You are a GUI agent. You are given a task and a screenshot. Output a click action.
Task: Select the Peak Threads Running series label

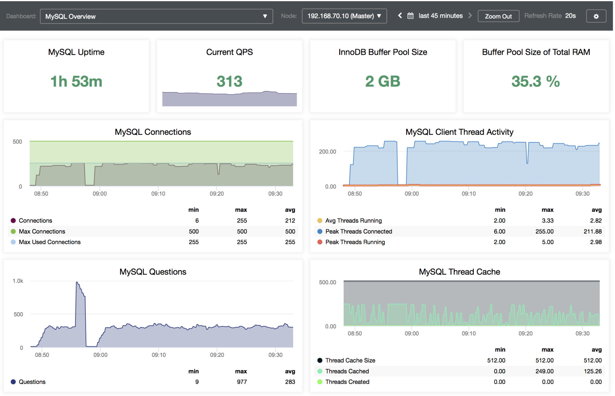(355, 242)
